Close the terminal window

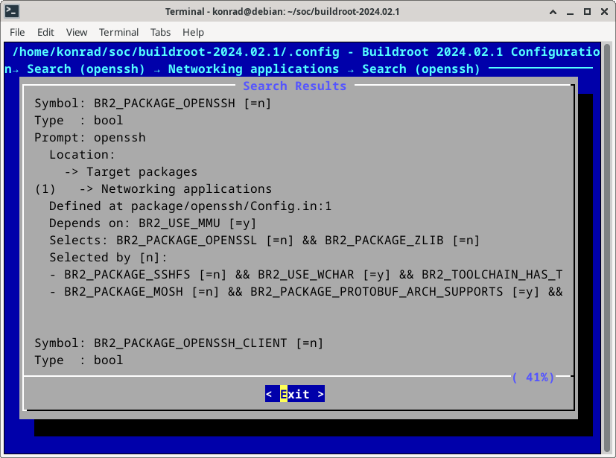pyautogui.click(x=605, y=12)
